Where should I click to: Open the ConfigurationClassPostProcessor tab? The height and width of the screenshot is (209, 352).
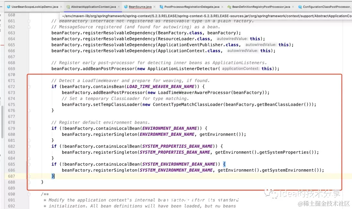coord(327,7)
